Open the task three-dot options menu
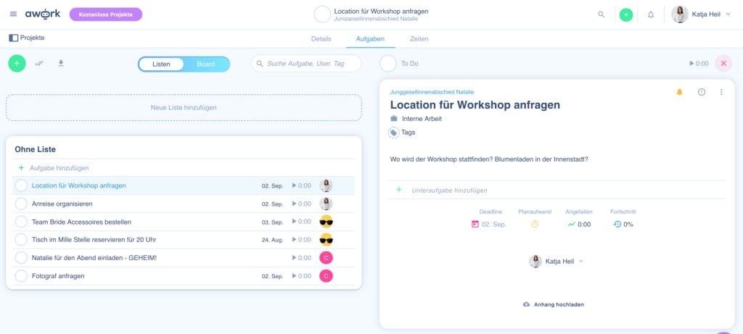This screenshot has width=743, height=334. pos(721,92)
